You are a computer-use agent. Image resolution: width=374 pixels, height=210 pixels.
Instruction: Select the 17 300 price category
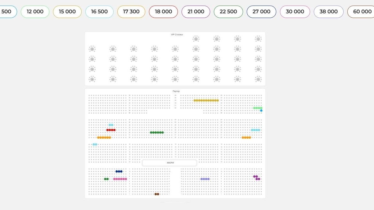click(x=131, y=12)
